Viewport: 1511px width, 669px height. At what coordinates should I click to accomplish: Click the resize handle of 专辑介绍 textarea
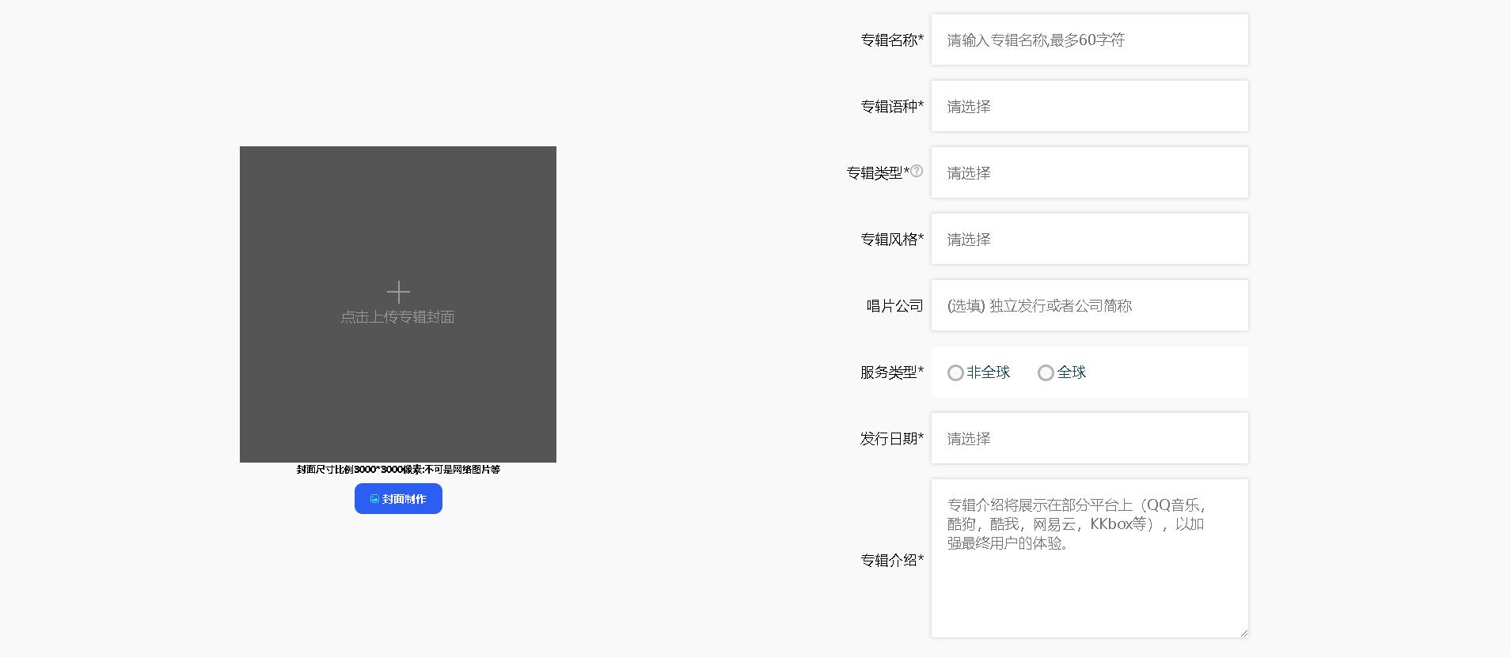tap(1243, 633)
